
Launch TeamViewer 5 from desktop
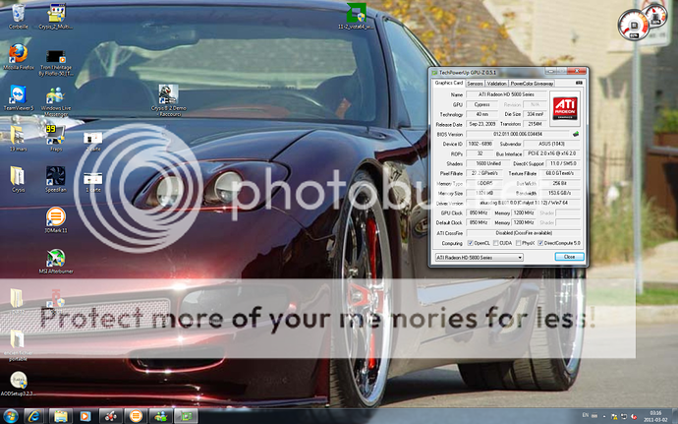click(x=18, y=93)
